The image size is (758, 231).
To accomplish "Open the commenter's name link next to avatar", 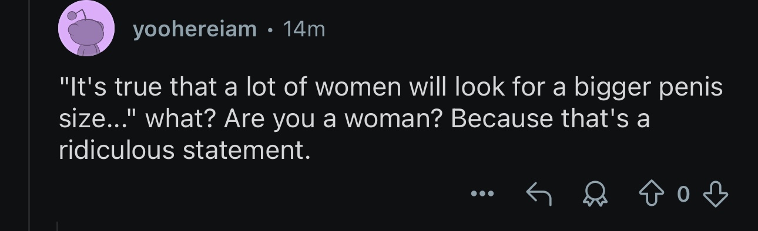I will [194, 29].
